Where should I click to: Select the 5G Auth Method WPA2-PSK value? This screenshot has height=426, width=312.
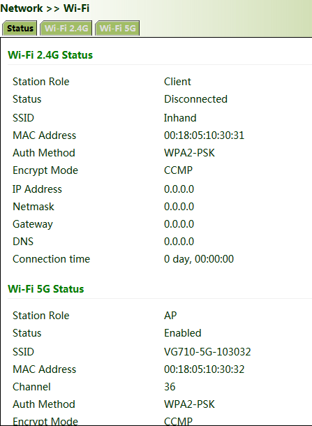tap(189, 404)
